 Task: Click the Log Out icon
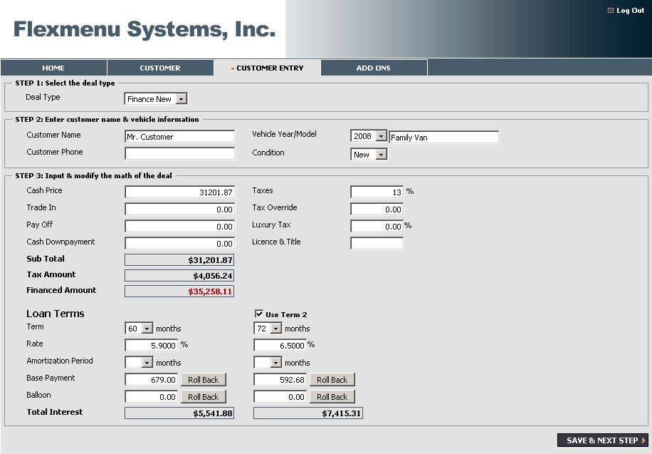coord(611,11)
